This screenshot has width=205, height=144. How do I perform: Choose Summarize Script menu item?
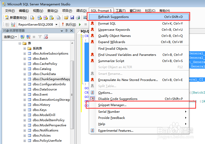pyautogui.click(x=139, y=61)
